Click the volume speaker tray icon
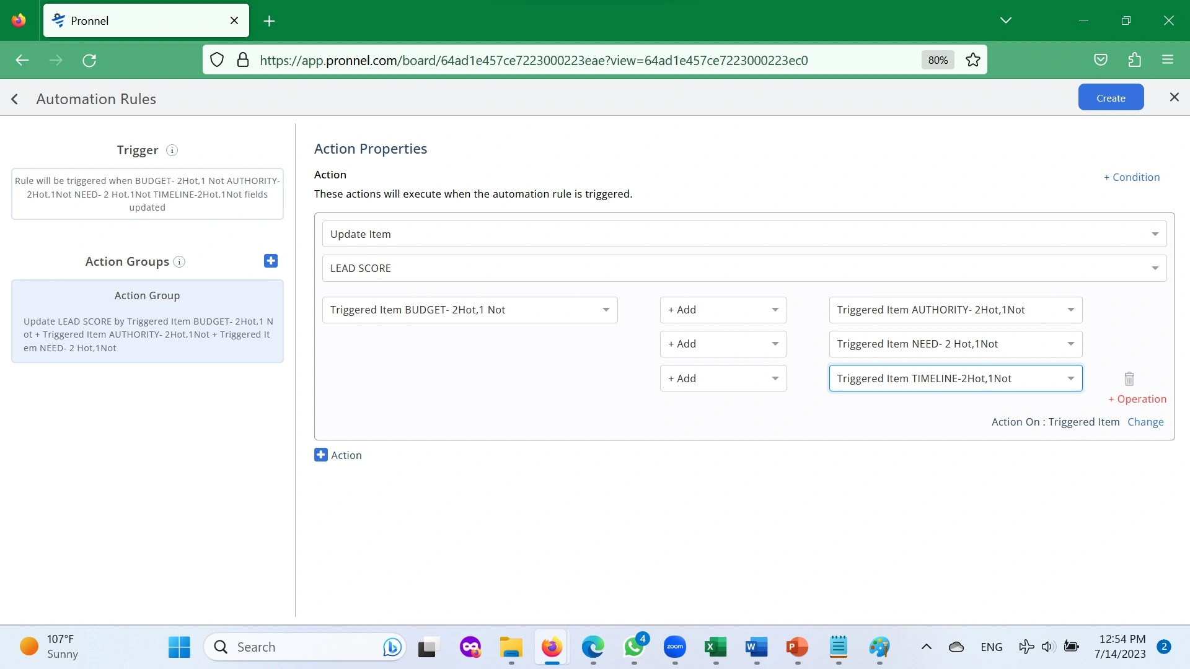This screenshot has width=1190, height=669. click(x=1048, y=647)
